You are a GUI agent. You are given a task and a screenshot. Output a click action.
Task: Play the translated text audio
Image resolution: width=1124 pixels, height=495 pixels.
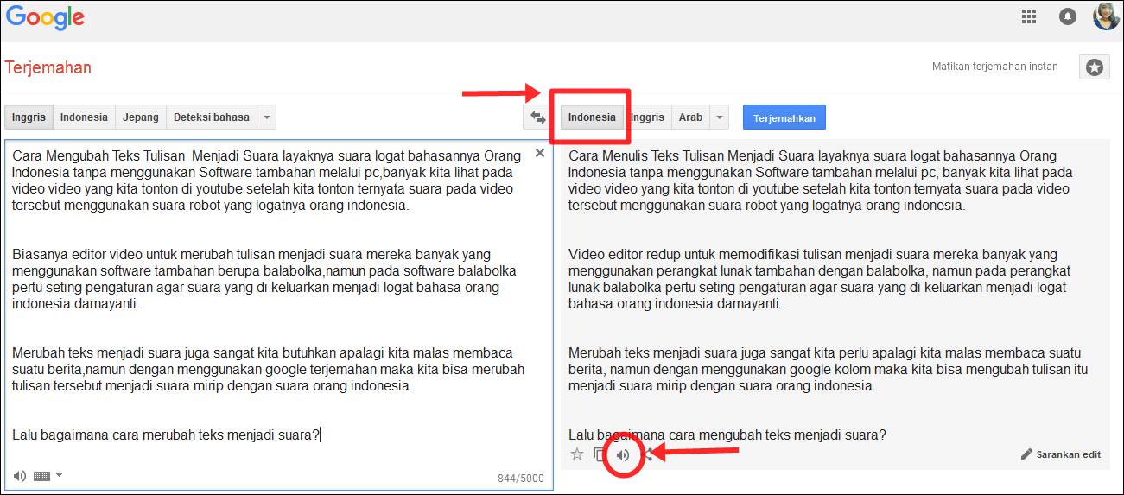[x=623, y=455]
